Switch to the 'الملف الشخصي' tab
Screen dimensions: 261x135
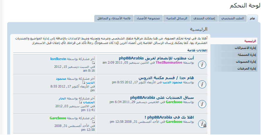click(233, 19)
